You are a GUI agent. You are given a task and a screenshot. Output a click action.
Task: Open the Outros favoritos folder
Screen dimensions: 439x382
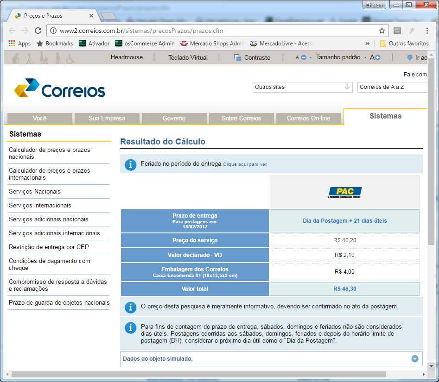[x=404, y=44]
